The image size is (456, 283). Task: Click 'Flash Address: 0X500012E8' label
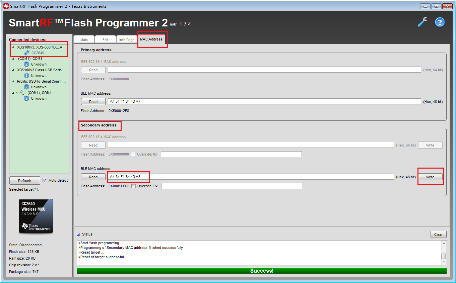coord(105,111)
